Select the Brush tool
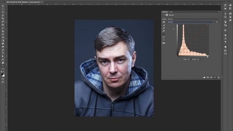 tap(3, 28)
